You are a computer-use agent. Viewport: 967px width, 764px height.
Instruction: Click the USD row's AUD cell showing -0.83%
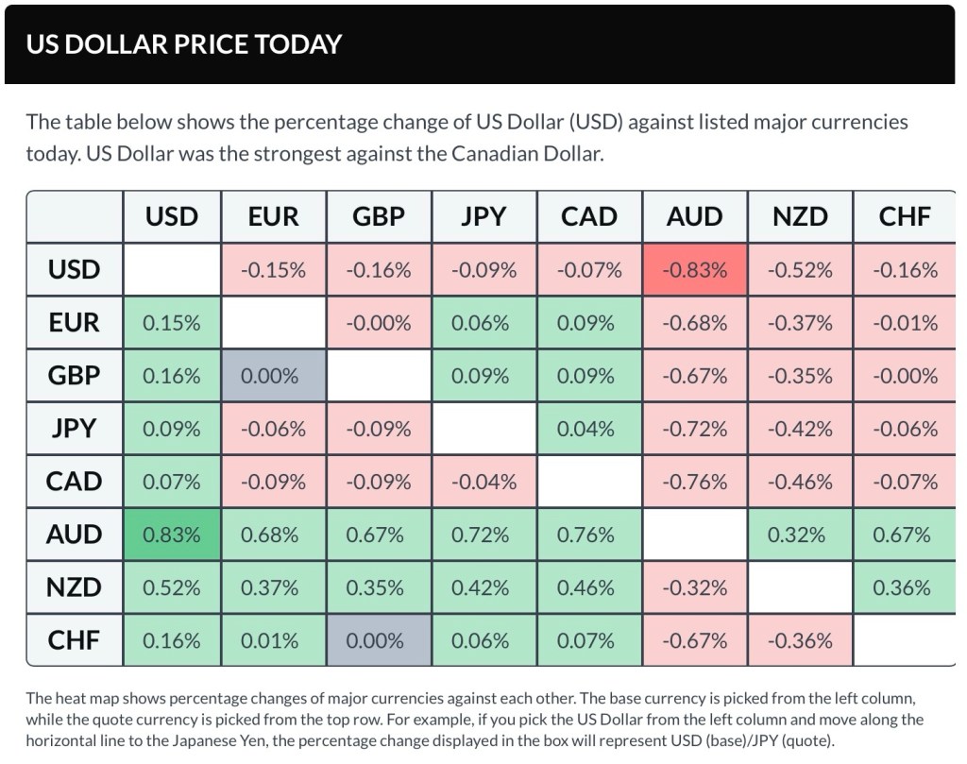click(x=695, y=270)
